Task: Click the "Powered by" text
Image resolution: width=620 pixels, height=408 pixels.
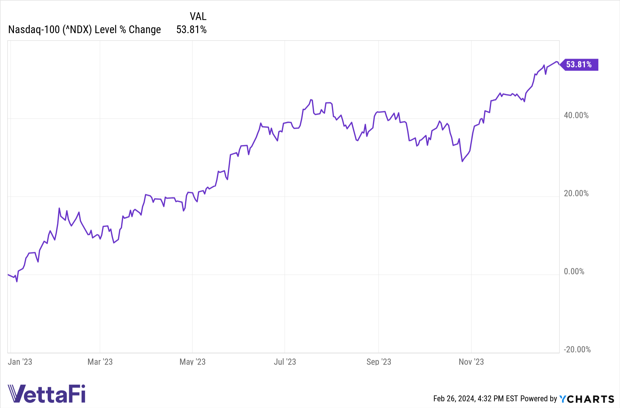Action: (x=538, y=399)
